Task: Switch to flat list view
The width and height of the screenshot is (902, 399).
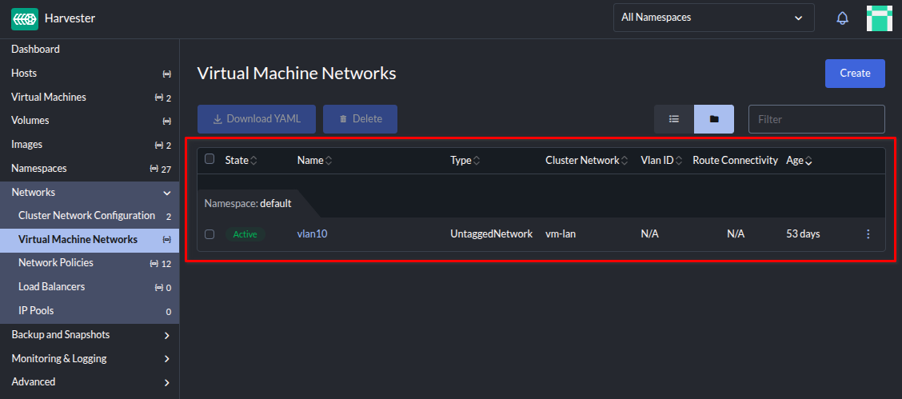Action: [674, 119]
